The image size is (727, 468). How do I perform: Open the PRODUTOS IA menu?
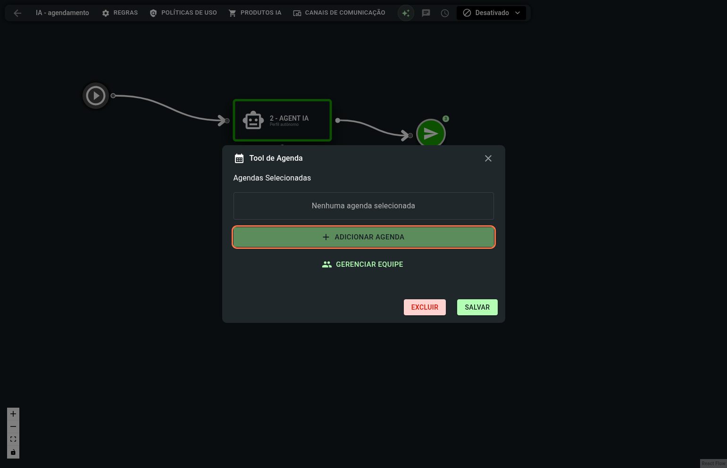pyautogui.click(x=255, y=13)
